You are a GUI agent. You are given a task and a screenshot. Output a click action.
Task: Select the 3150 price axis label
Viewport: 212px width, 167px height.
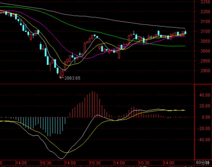205,22
